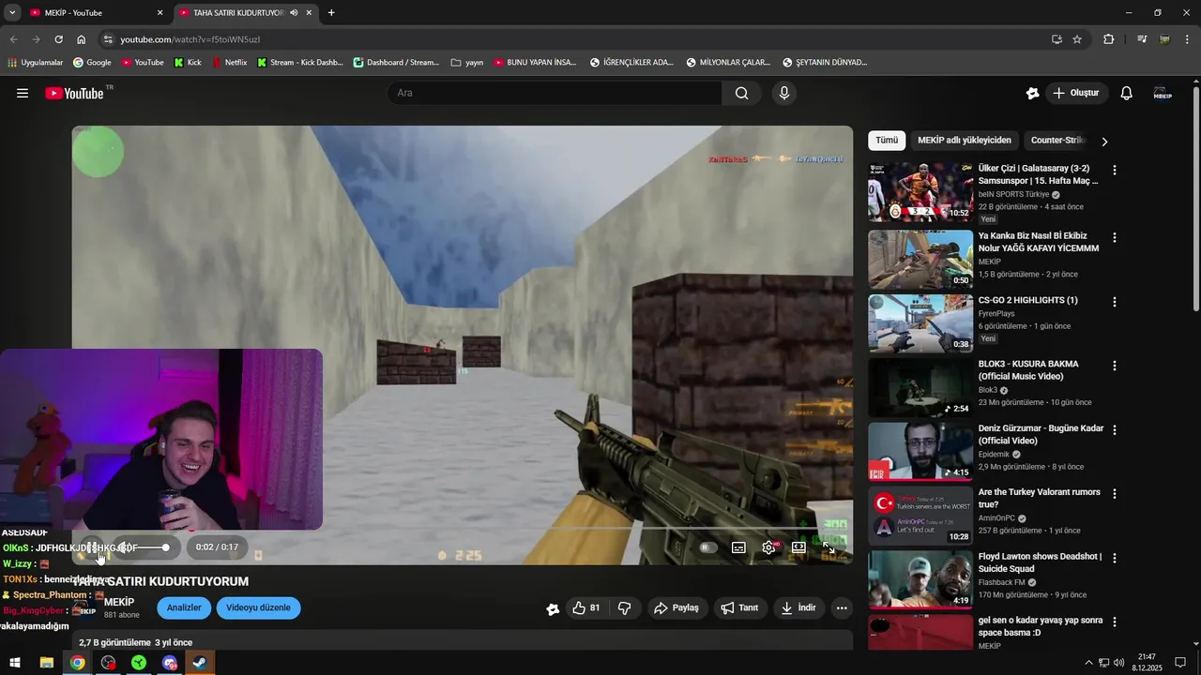The image size is (1201, 675).
Task: Open a new browser tab
Action: (331, 13)
